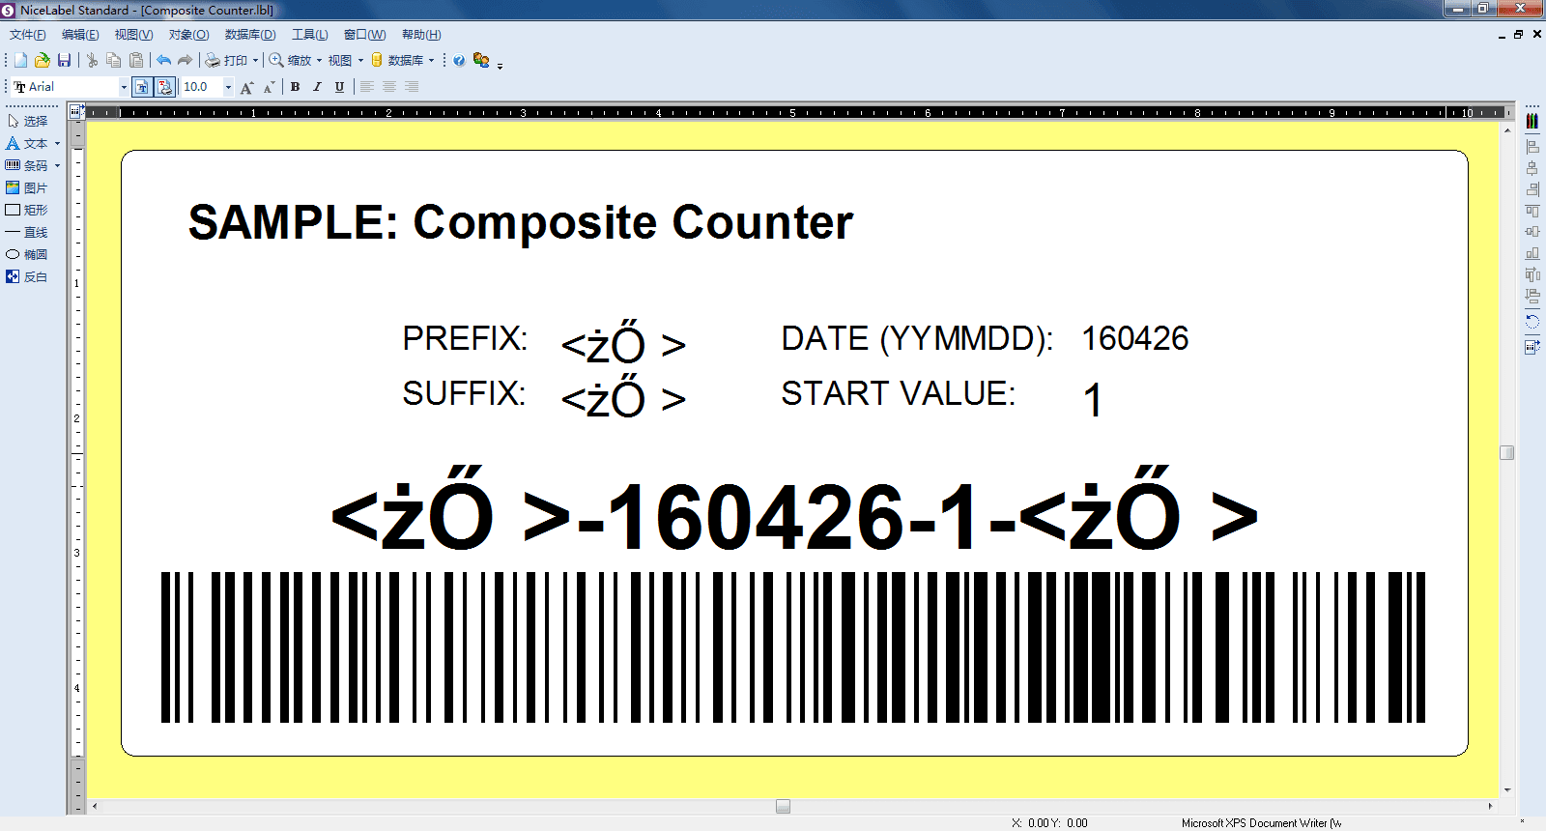Open the color palette icon

tap(1532, 121)
